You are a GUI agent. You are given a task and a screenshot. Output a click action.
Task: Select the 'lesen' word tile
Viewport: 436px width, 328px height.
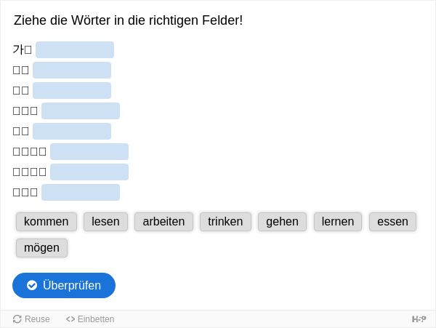[105, 222]
